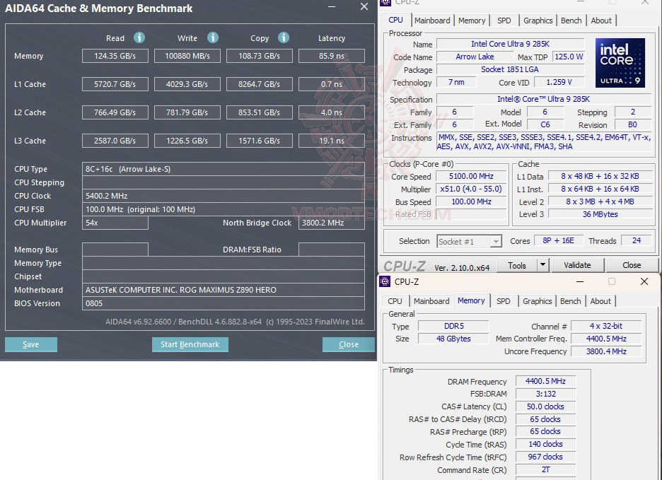Screen dimensions: 662x480
Task: Click CPU Type field 8C+16c (Arrow Lake-S)
Action: 223,169
